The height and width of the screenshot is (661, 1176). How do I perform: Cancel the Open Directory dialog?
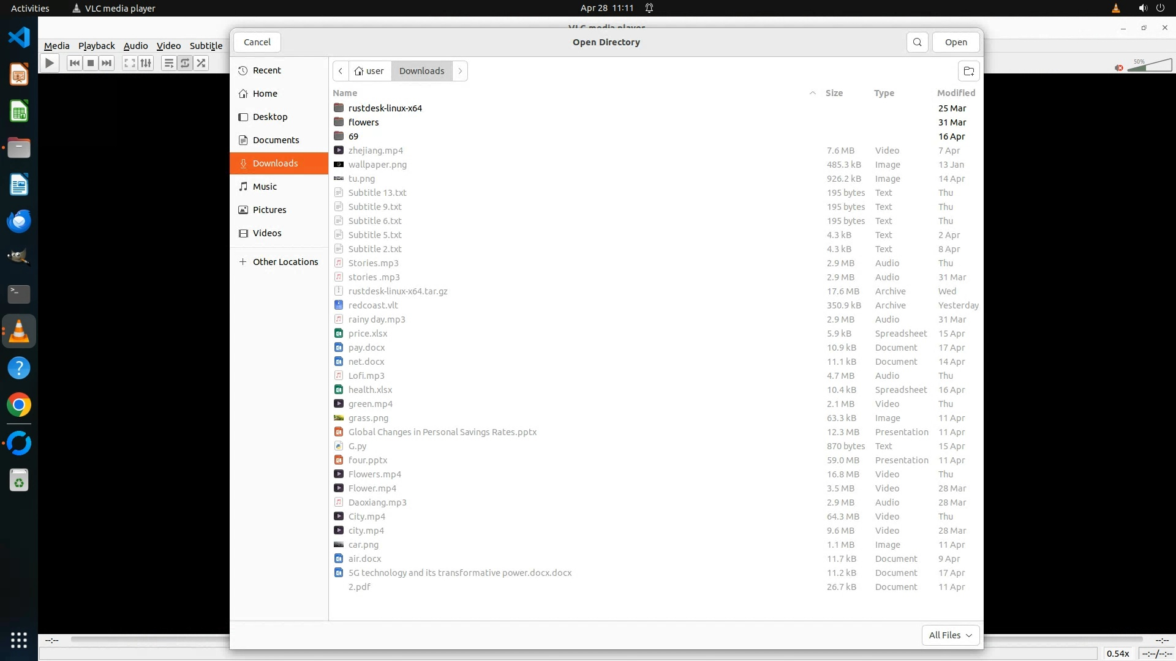[x=257, y=42]
